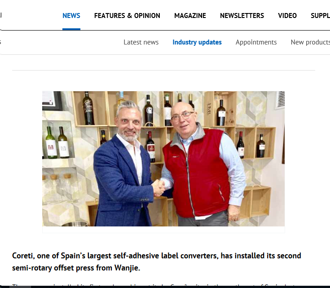Screen dimensions: 330x288
Task: Click the handshake article photo
Action: [163, 159]
